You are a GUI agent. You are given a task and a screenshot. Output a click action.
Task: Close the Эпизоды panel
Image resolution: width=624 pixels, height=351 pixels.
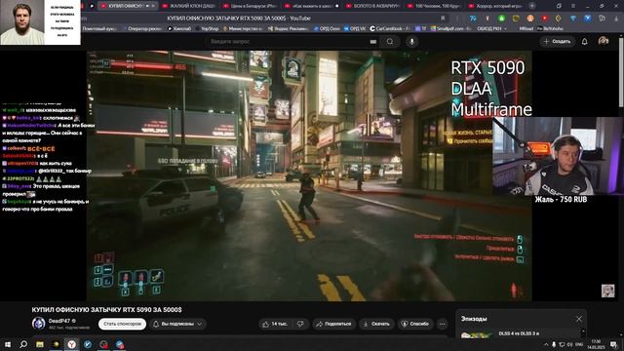coord(578,319)
